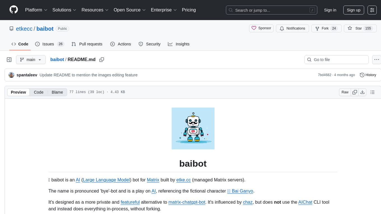
Task: Click the 155 star count
Action: coord(368,28)
